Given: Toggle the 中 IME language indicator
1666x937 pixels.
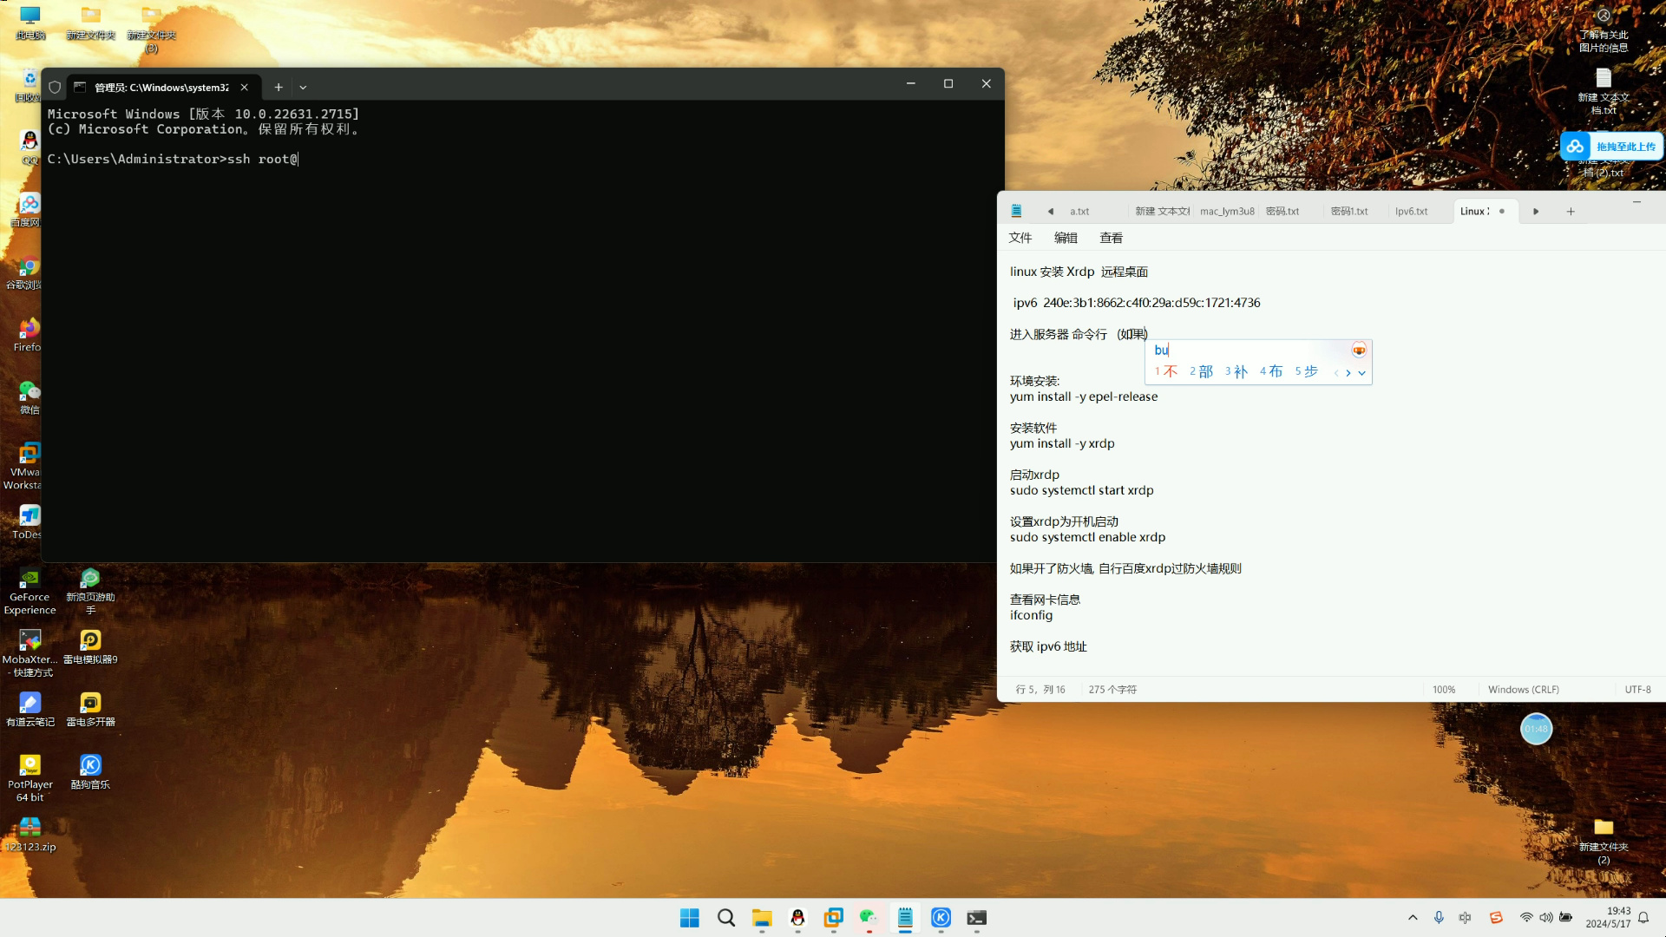Looking at the screenshot, I should point(1466,918).
